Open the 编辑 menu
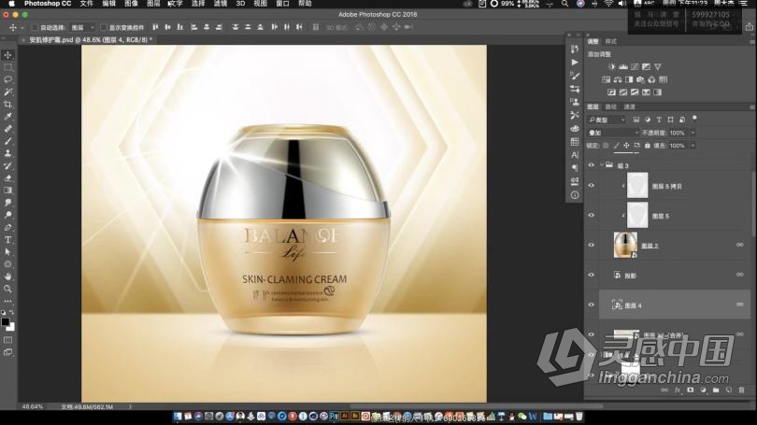This screenshot has width=757, height=425. [109, 4]
